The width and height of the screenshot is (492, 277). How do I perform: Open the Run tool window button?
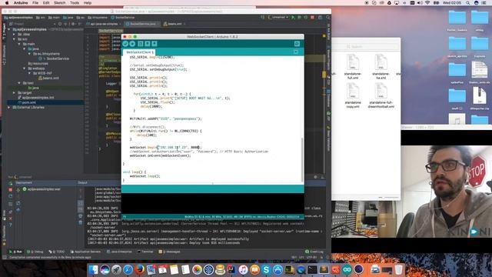coord(15,252)
